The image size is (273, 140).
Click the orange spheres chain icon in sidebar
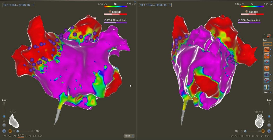click(266, 49)
